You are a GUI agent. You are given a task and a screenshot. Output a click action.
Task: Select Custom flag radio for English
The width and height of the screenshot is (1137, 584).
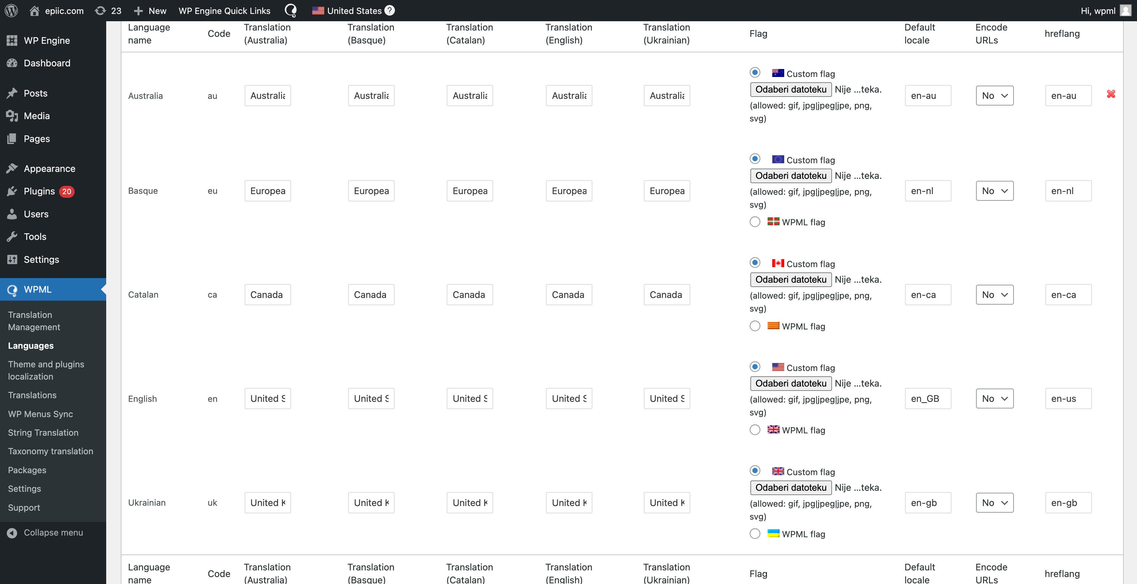(755, 366)
